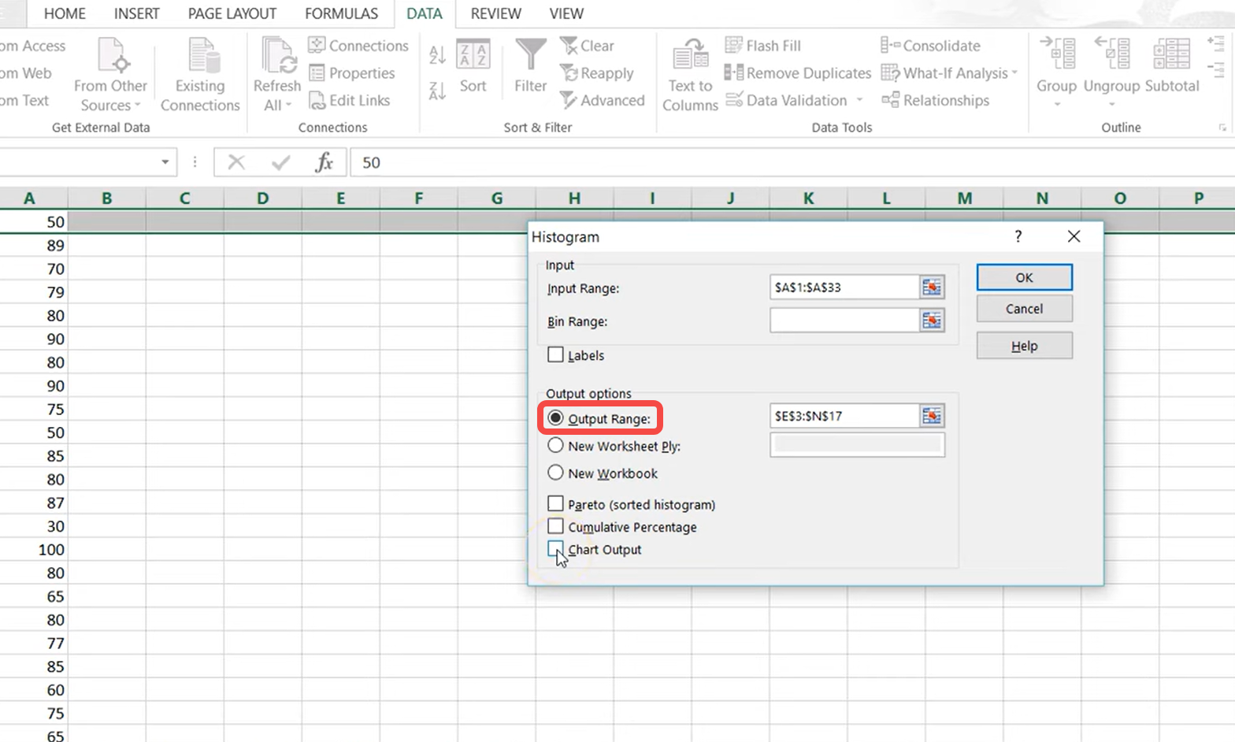Cancel the Histogram dialog

point(1024,309)
